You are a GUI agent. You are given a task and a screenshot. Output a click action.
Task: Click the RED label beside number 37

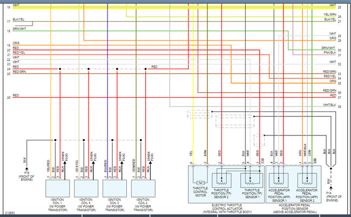tap(333, 96)
